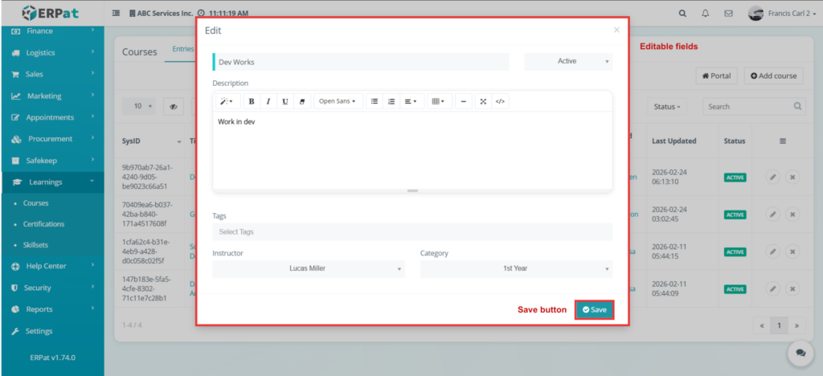This screenshot has height=376, width=823.
Task: Switch the editor to fullscreen
Action: [483, 101]
